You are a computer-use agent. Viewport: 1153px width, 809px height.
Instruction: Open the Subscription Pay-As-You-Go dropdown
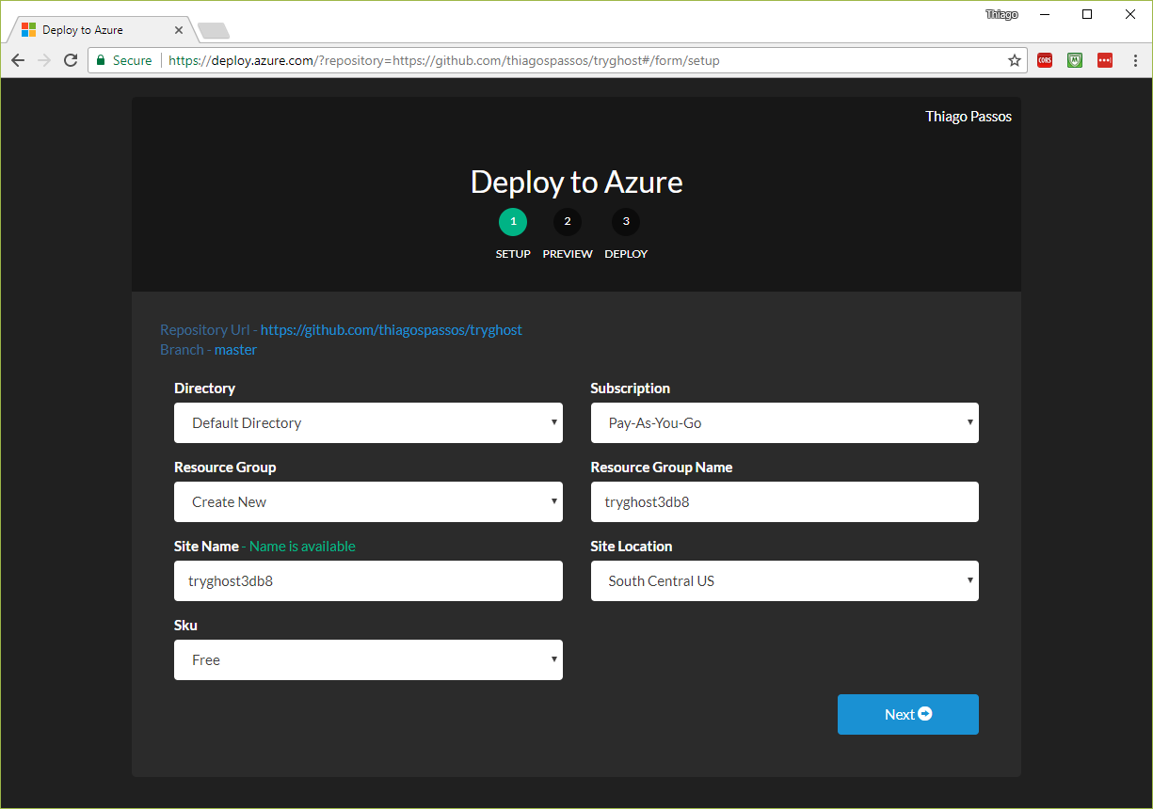point(784,423)
